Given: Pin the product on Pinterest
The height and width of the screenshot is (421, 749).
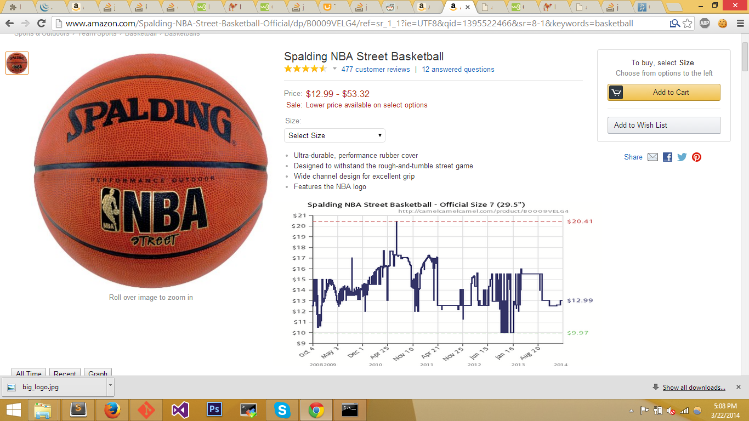Looking at the screenshot, I should (696, 157).
